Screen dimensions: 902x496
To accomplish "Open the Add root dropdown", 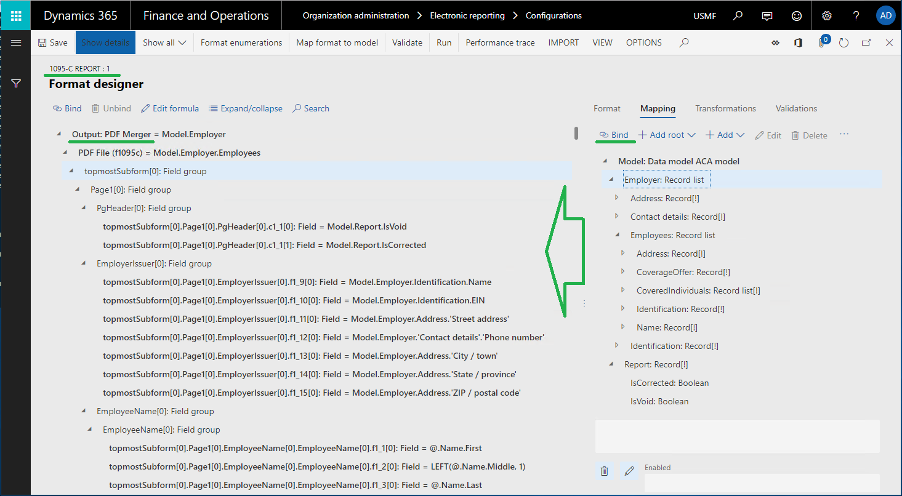I will click(x=667, y=135).
